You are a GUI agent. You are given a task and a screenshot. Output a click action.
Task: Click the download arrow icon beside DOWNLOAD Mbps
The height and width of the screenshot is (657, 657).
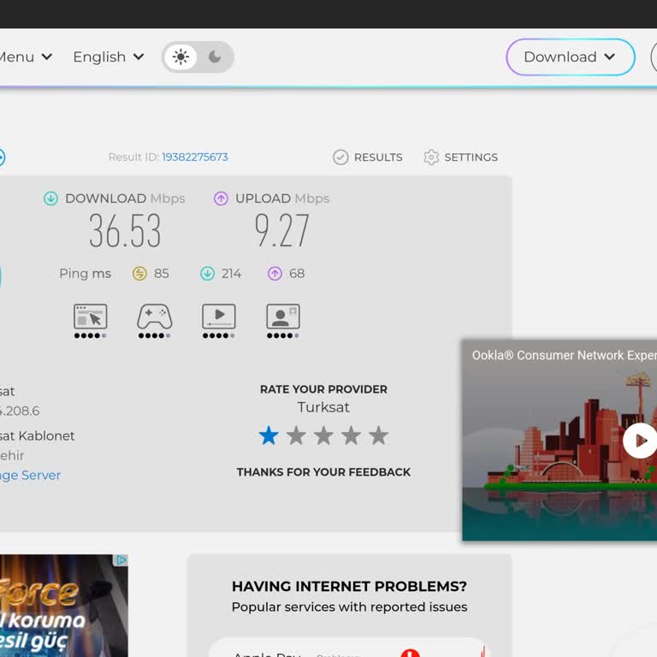pyautogui.click(x=50, y=198)
